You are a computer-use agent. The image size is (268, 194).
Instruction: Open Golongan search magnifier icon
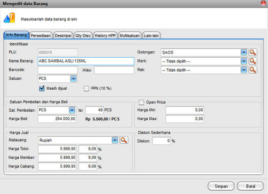tap(253, 52)
